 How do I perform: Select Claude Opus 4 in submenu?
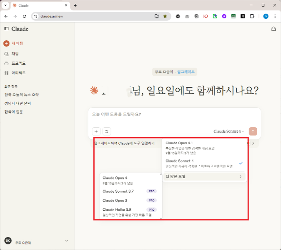[130, 180]
